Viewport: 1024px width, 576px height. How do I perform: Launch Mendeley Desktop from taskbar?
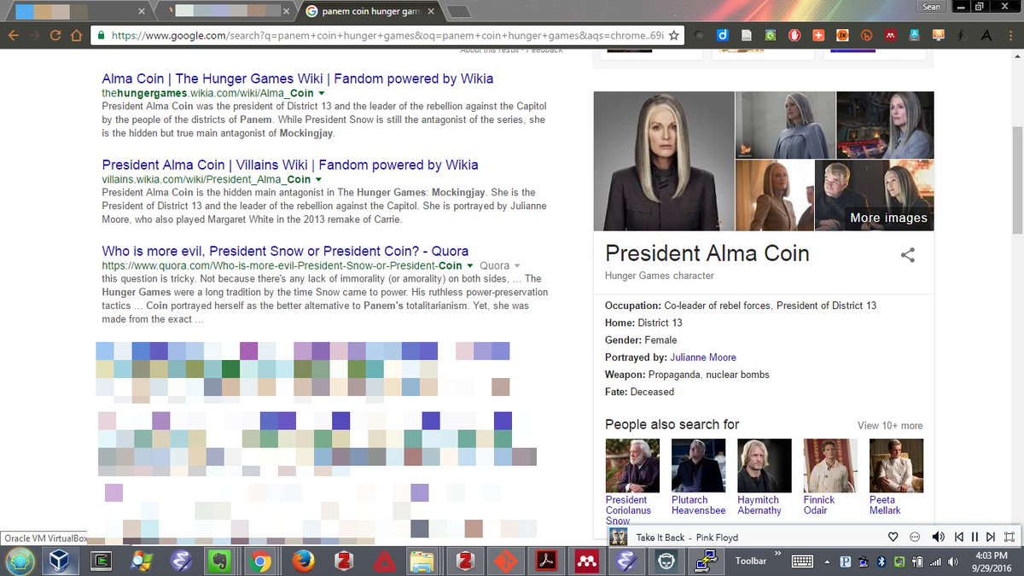tap(585, 561)
